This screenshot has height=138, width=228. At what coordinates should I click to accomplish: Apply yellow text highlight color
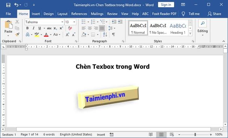(x=37, y=35)
